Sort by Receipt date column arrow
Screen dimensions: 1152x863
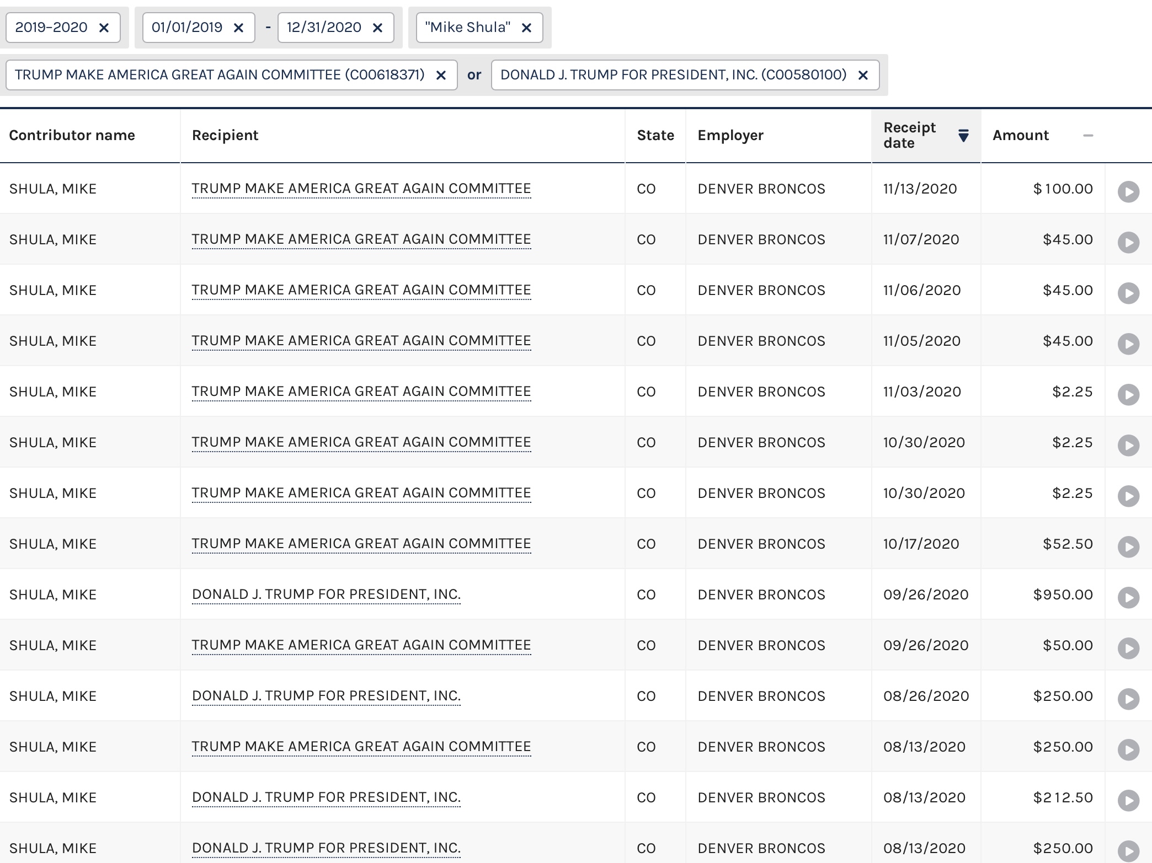coord(963,136)
